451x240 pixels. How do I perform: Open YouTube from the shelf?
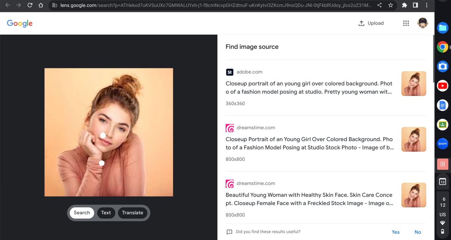point(442,86)
